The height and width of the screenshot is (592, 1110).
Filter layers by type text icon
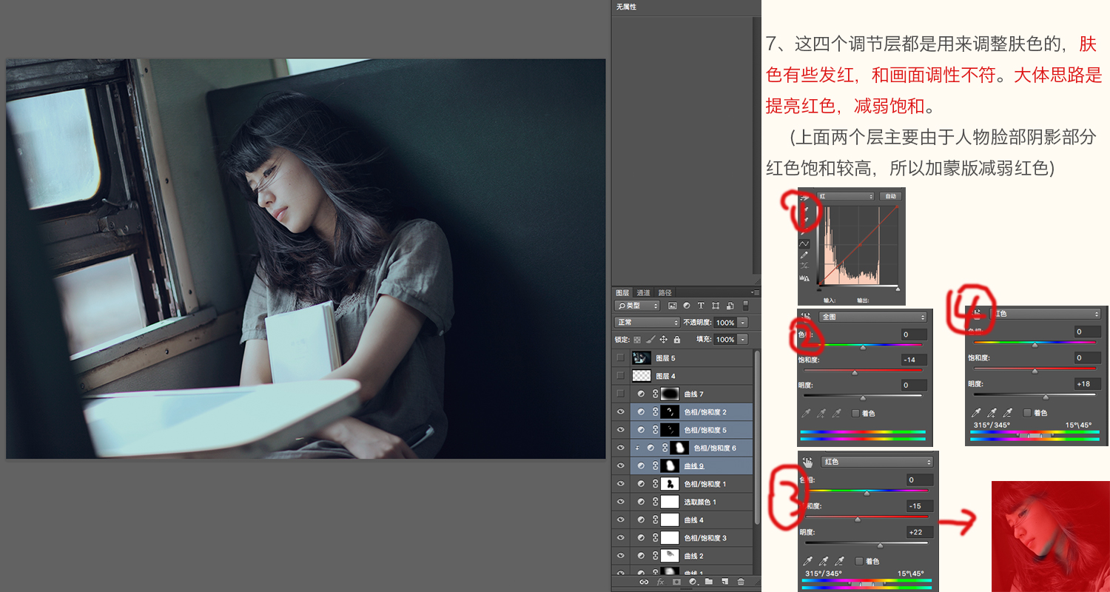pos(701,306)
